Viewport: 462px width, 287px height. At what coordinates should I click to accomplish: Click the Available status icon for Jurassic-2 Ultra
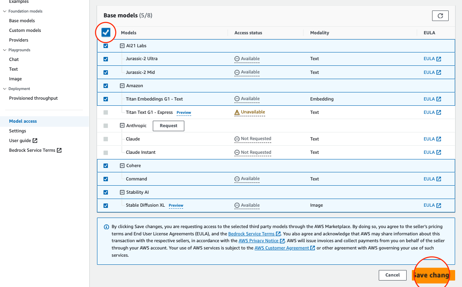[x=237, y=59]
